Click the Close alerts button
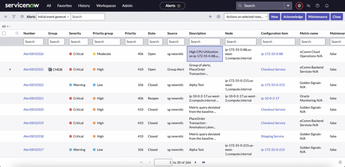 (337, 17)
